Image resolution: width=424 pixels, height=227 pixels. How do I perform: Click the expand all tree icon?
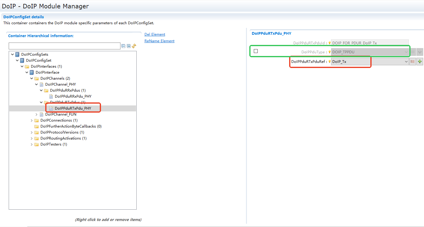129,46
